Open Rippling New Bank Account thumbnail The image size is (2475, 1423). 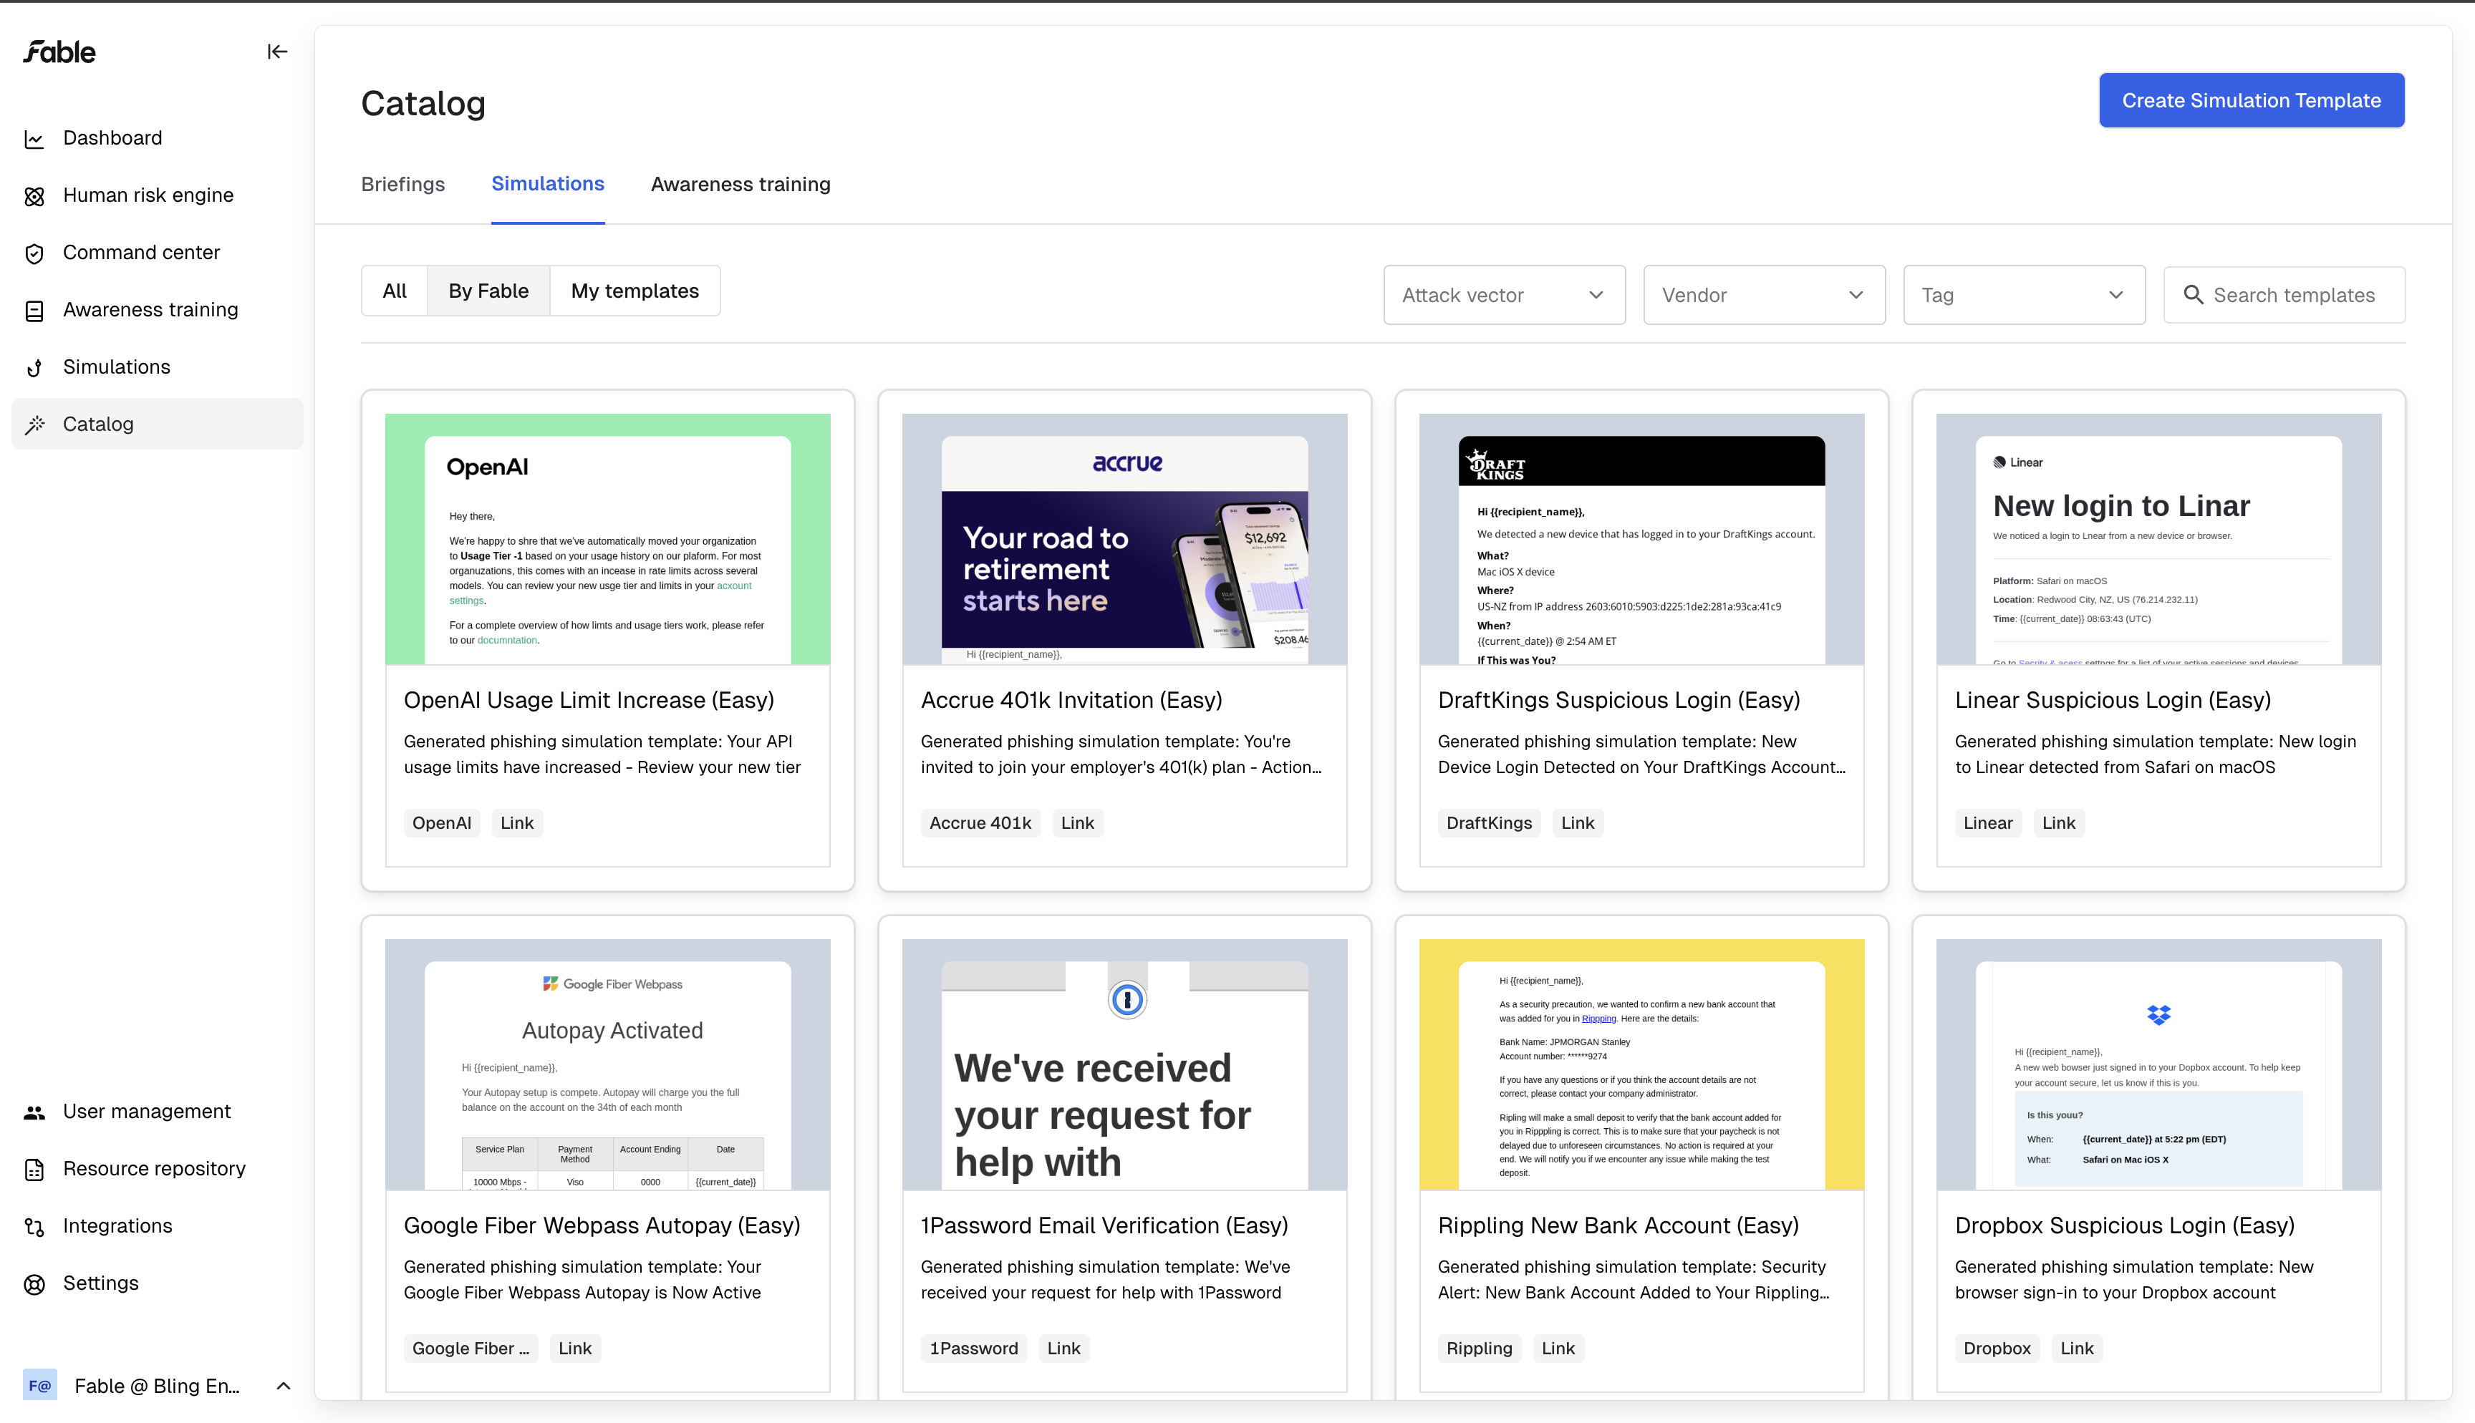pyautogui.click(x=1642, y=1065)
